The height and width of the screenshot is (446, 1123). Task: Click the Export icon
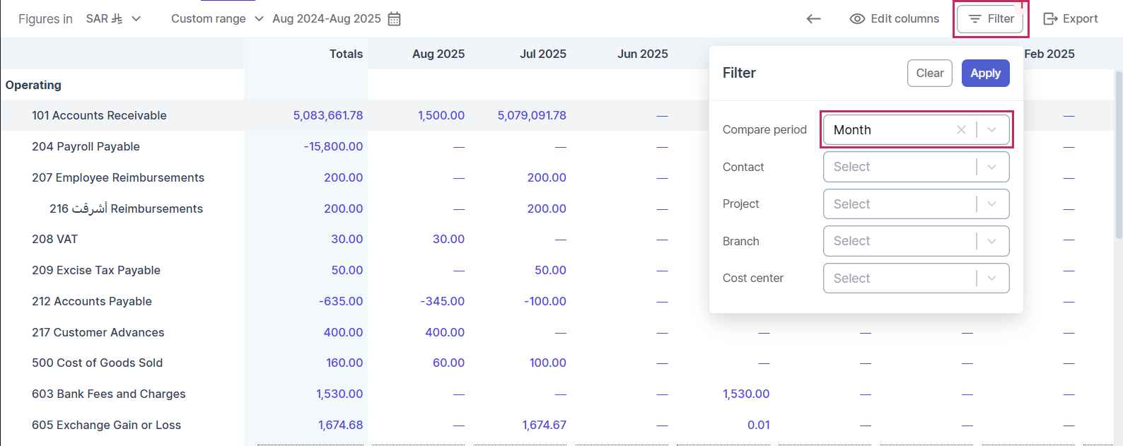(x=1050, y=19)
